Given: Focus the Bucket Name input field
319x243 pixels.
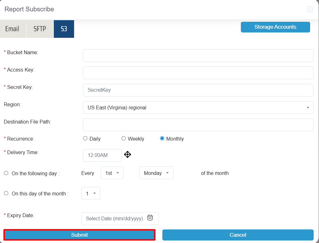Looking at the screenshot, I should (x=198, y=55).
